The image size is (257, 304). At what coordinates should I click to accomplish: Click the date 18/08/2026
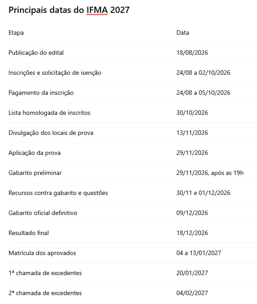(x=192, y=53)
